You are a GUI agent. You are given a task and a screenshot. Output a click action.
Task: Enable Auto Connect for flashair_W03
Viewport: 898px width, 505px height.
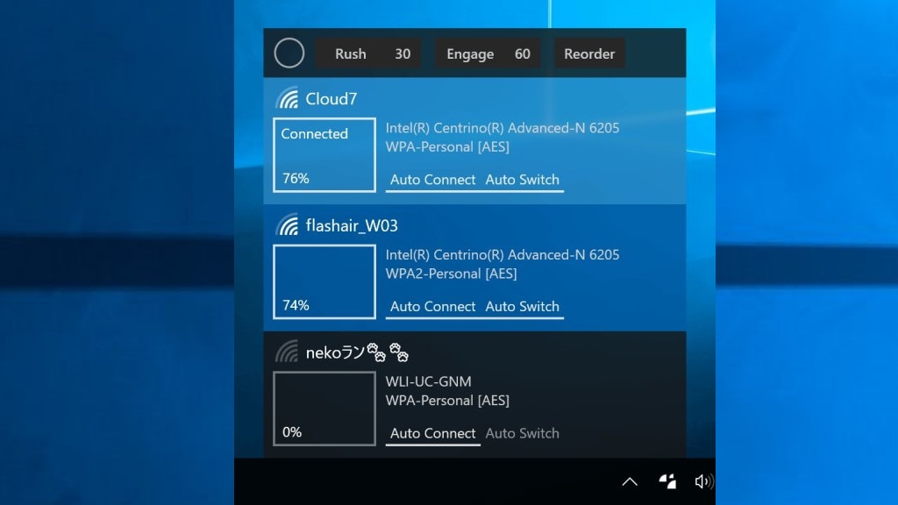[x=432, y=307]
